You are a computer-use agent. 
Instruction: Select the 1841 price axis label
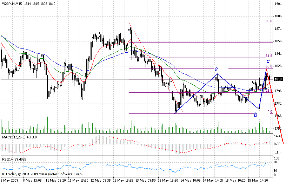278,54
